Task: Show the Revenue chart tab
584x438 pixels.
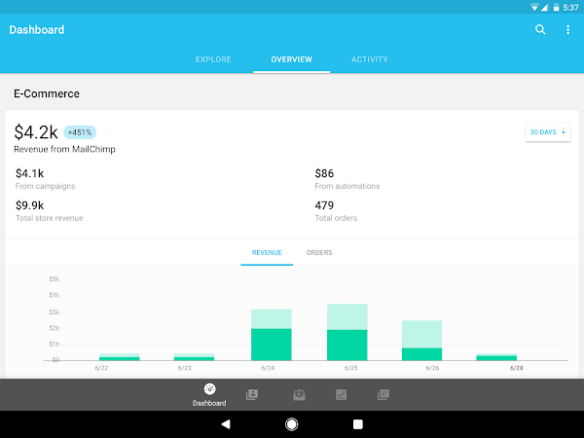Action: pos(267,252)
